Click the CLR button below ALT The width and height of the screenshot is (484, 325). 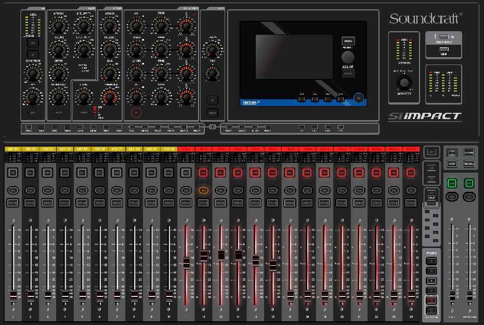(431, 168)
